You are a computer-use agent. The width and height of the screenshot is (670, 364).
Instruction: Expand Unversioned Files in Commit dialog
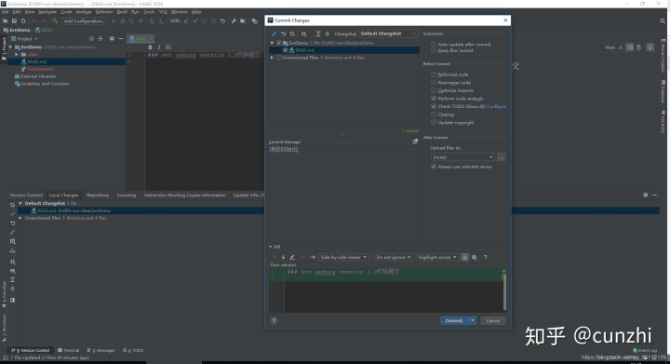pyautogui.click(x=272, y=57)
